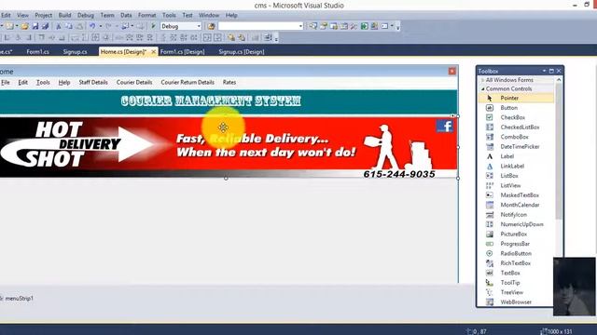Collapse the Common Controls group
Screen dimensions: 597x335
pyautogui.click(x=483, y=89)
